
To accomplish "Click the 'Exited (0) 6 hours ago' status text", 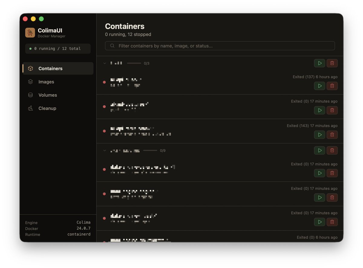I will pyautogui.click(x=317, y=238).
